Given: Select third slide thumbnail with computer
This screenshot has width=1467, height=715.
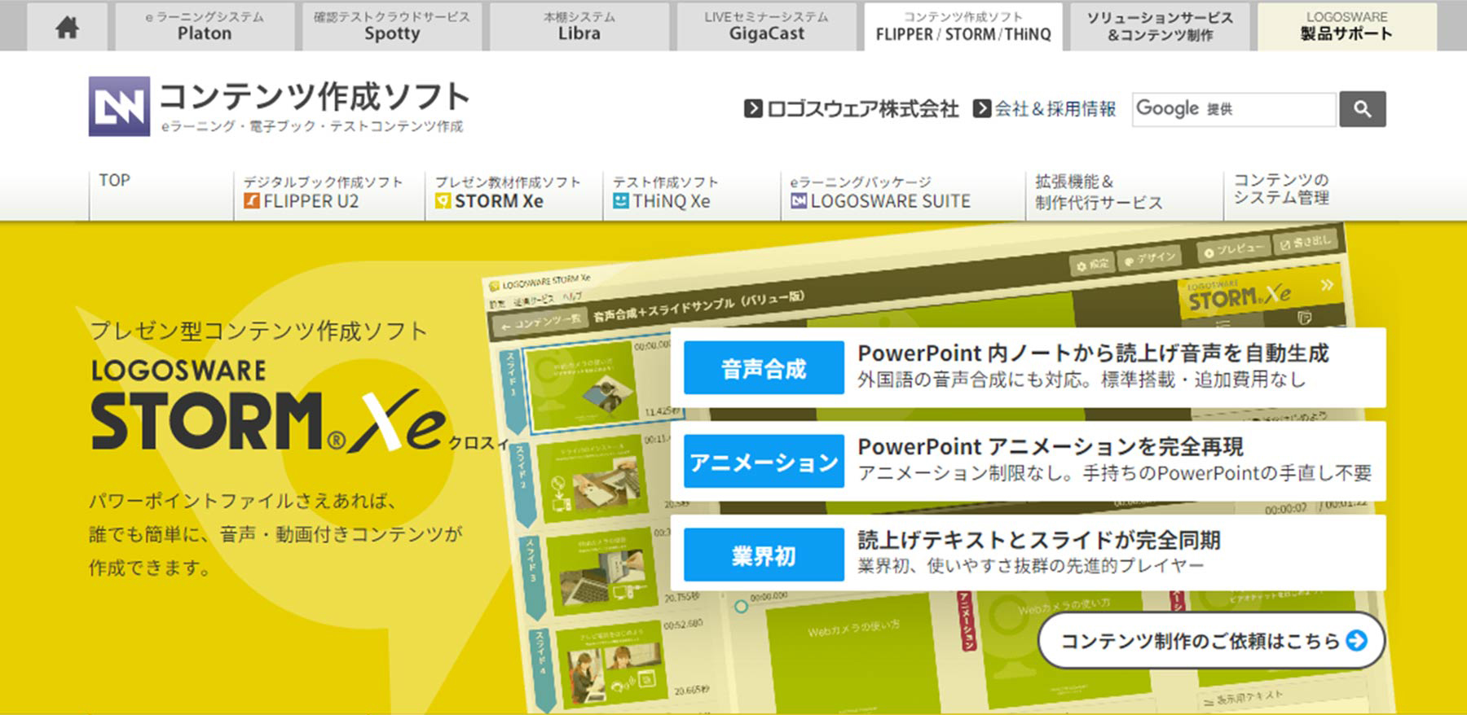Looking at the screenshot, I should click(x=603, y=571).
